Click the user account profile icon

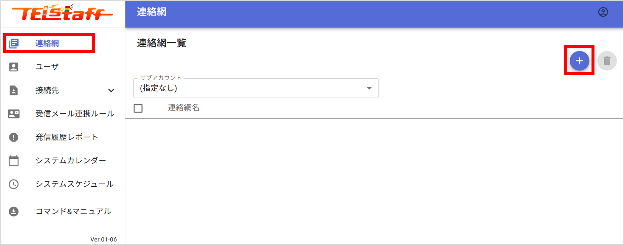(603, 12)
